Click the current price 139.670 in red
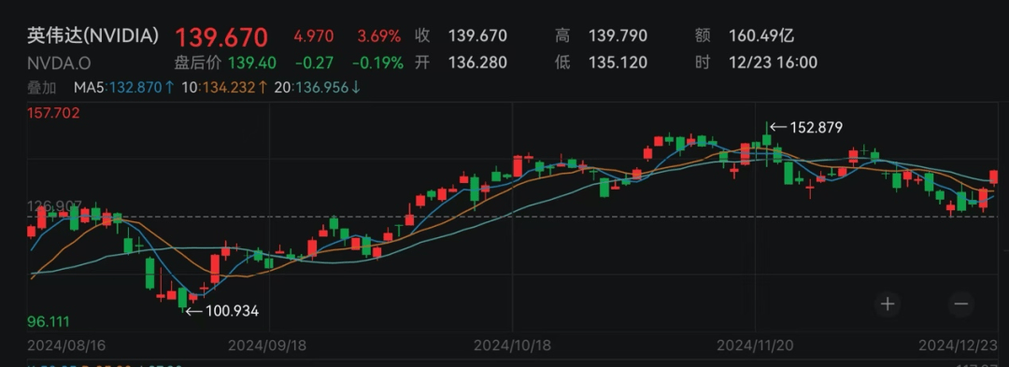Viewport: 1009px width, 367px height. pyautogui.click(x=221, y=38)
